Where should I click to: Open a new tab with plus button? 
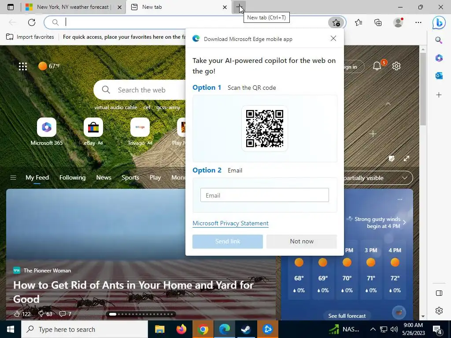(x=239, y=7)
